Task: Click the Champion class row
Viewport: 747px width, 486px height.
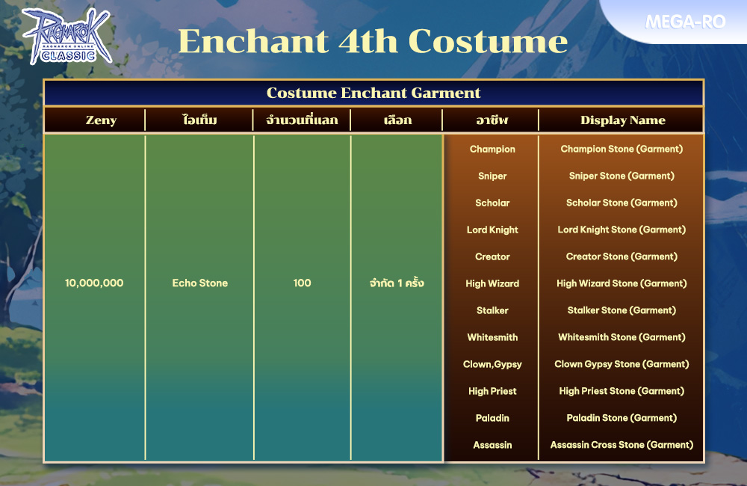Action: pyautogui.click(x=492, y=149)
